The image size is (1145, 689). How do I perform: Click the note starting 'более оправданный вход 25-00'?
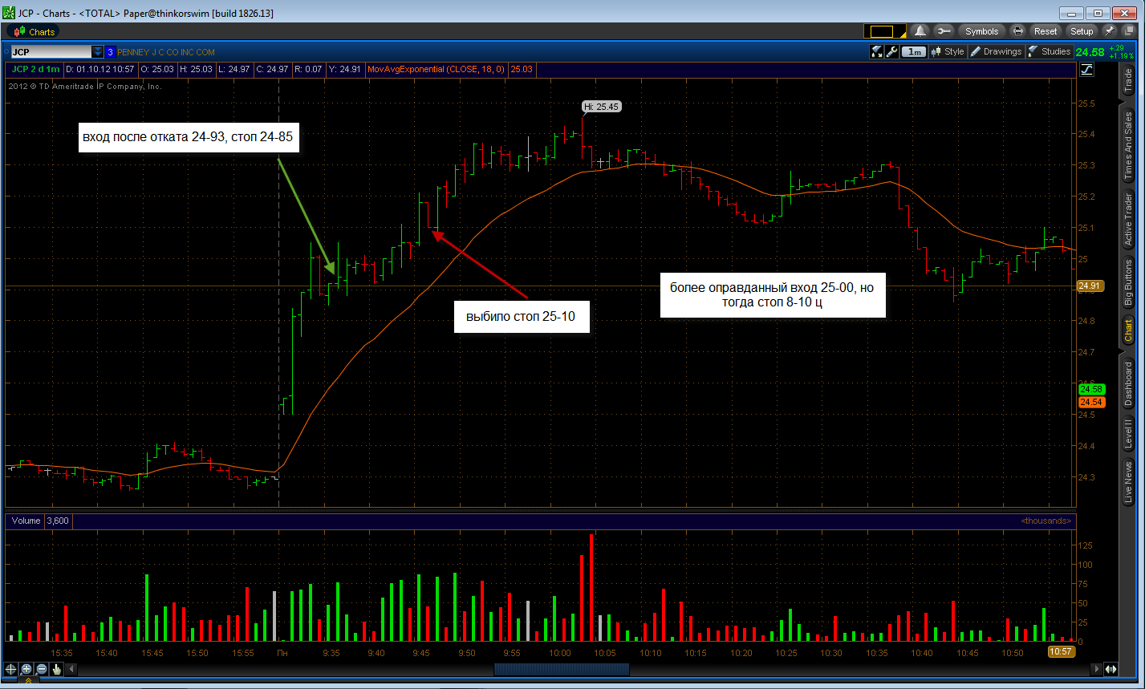coord(772,295)
